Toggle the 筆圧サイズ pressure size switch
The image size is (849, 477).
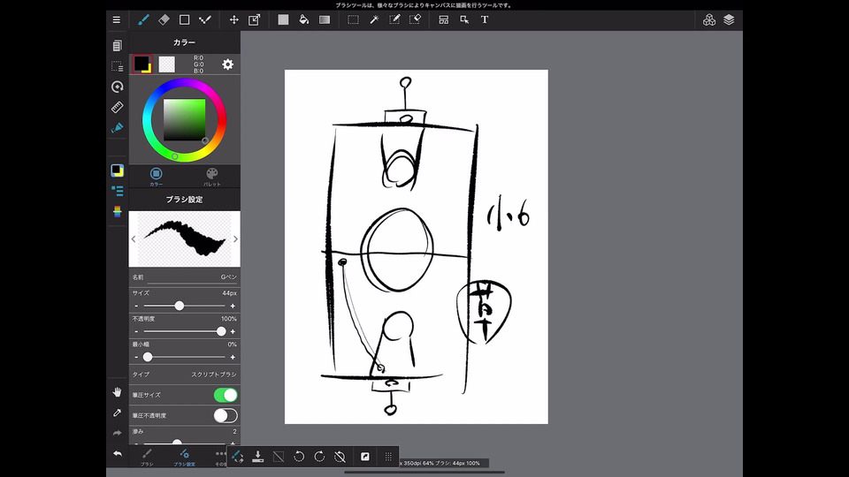pos(226,396)
